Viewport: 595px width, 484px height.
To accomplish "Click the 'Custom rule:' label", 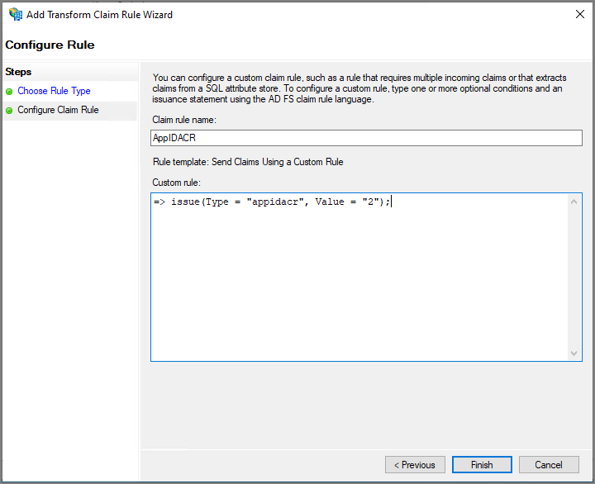I will click(x=177, y=183).
